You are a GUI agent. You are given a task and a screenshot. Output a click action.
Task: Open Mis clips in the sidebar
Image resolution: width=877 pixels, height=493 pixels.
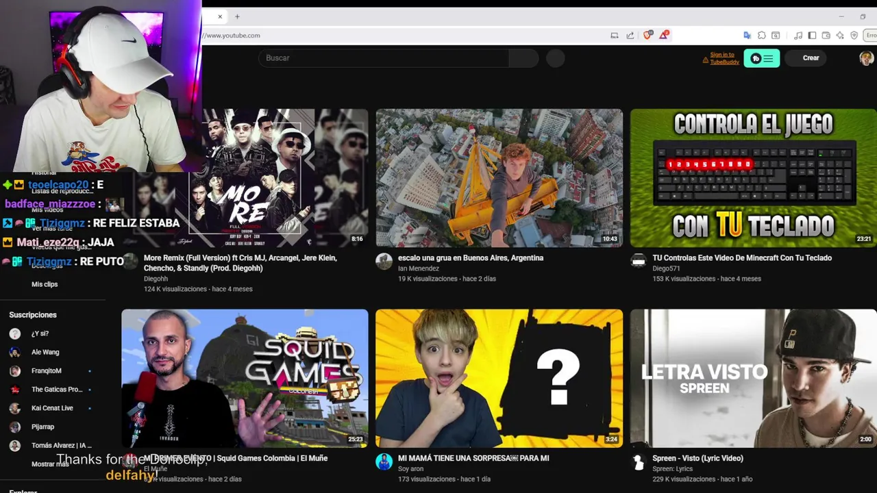pyautogui.click(x=45, y=284)
